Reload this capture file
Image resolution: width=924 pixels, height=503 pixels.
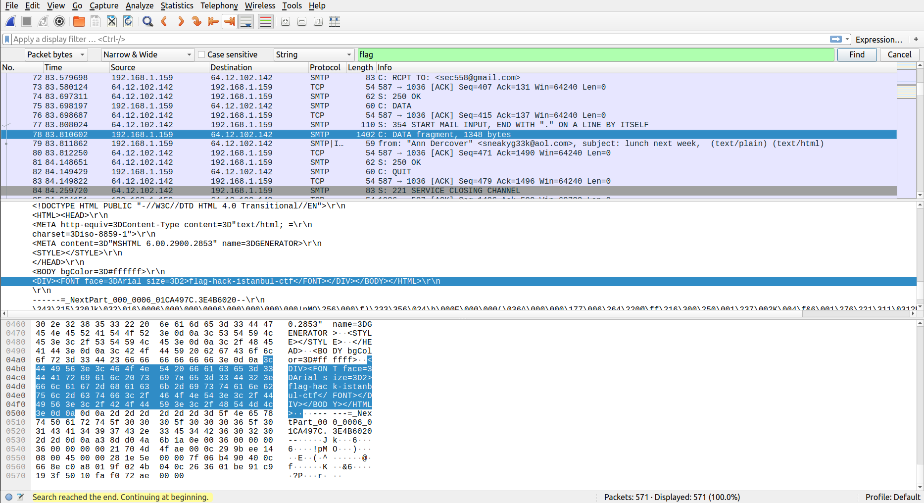click(x=128, y=21)
